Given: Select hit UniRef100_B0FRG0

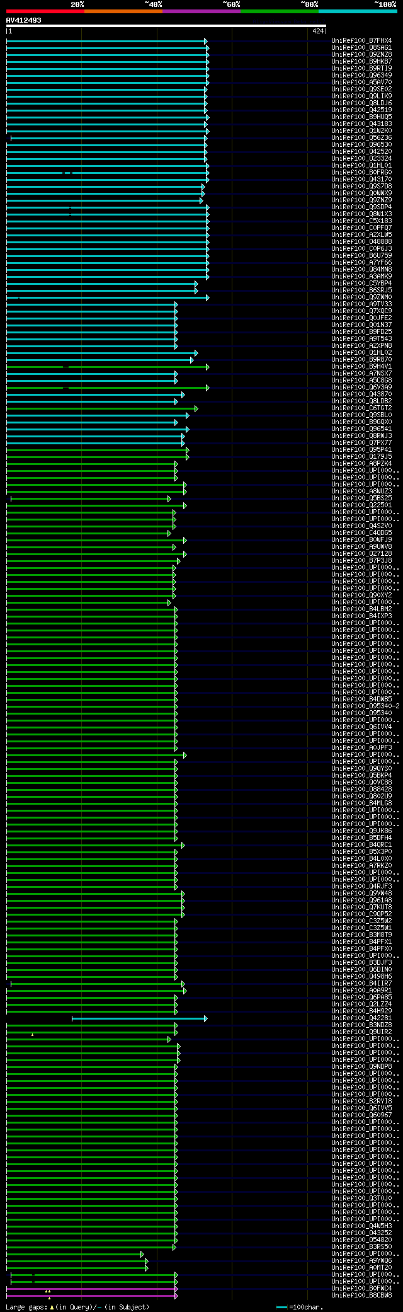Looking at the screenshot, I should [361, 172].
